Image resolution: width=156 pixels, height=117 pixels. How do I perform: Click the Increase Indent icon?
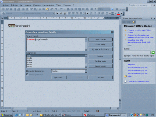tap(102, 13)
